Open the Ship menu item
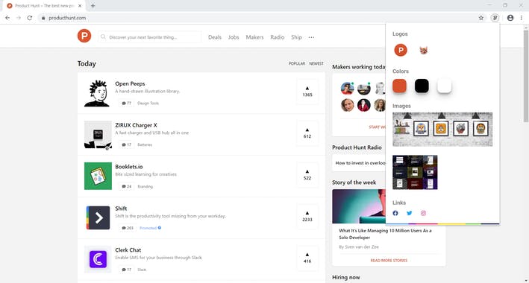This screenshot has width=529, height=283. click(296, 37)
